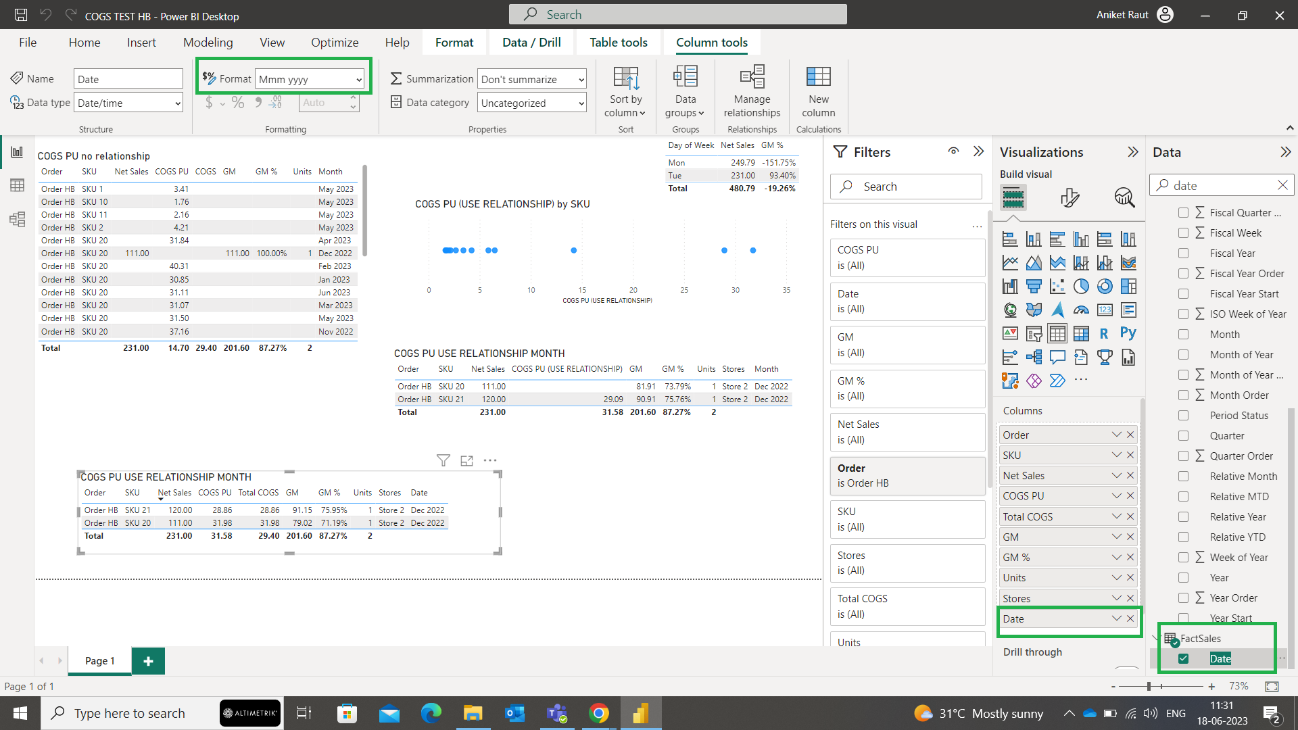Open the Modeling ribbon tab
This screenshot has height=730, width=1298.
click(208, 43)
